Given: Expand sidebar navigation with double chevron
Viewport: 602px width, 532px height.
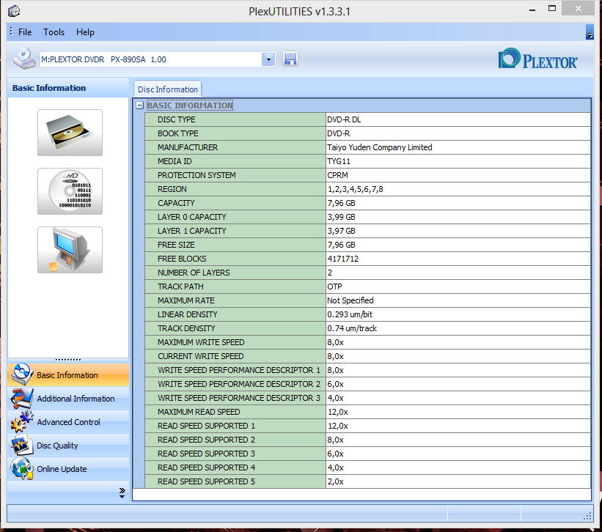Looking at the screenshot, I should (122, 493).
